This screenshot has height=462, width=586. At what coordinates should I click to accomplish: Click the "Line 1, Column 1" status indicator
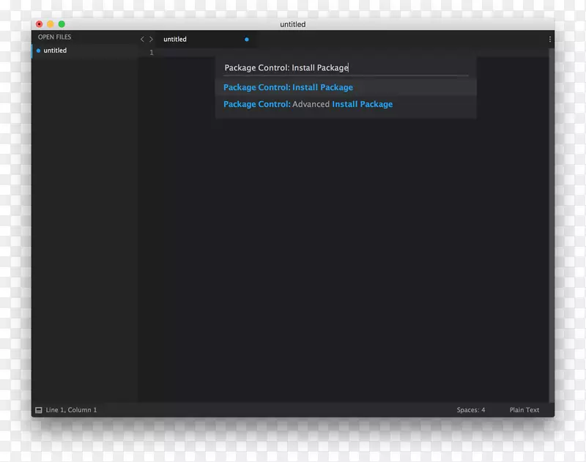(x=70, y=410)
